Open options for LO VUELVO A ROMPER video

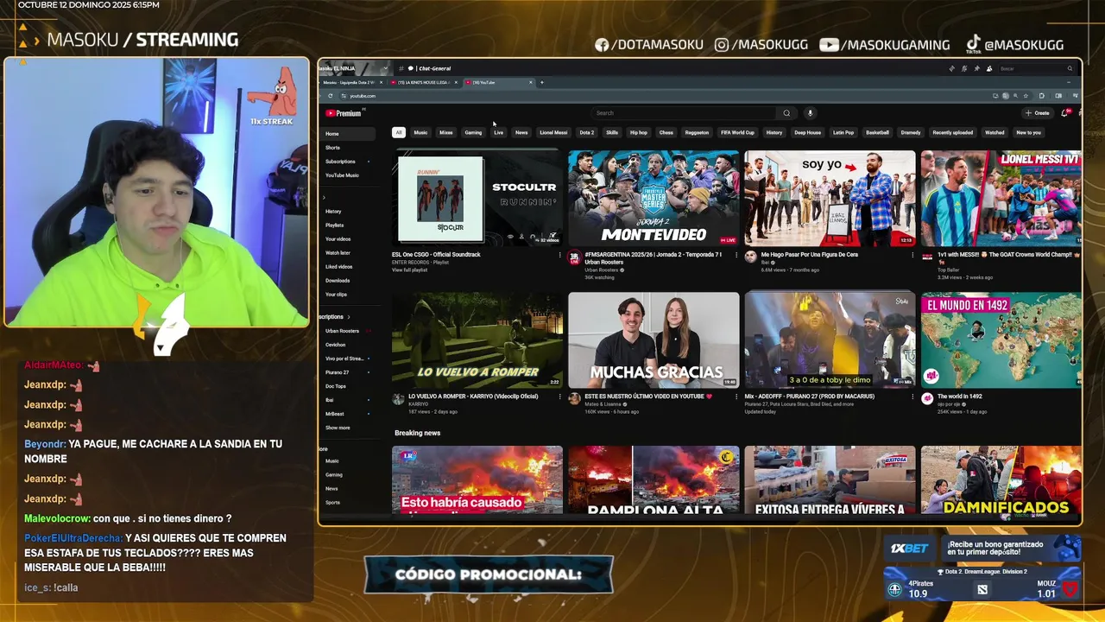click(x=559, y=397)
